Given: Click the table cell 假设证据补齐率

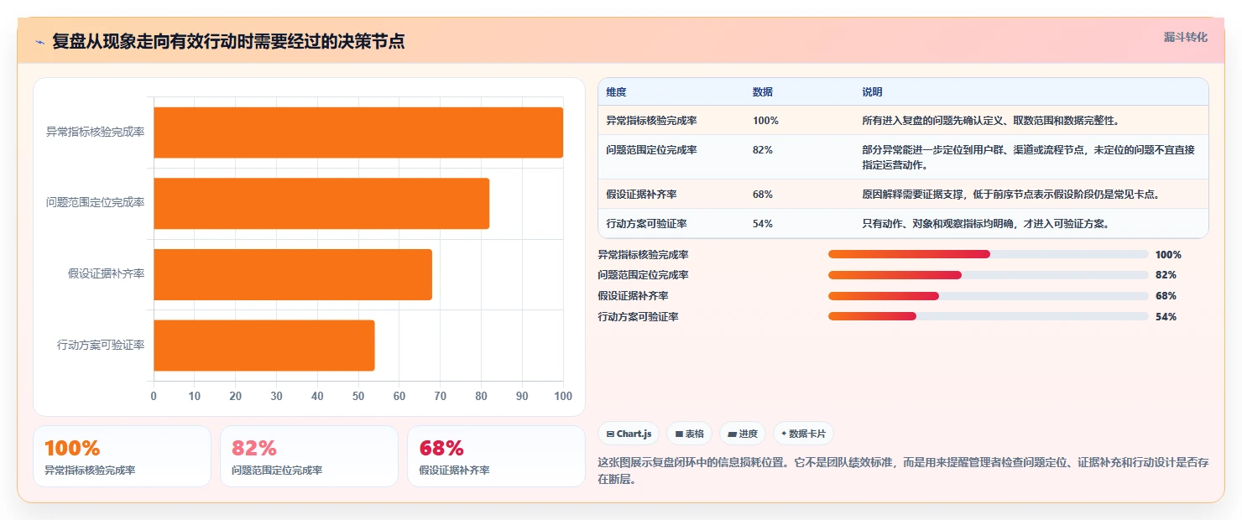Looking at the screenshot, I should tap(641, 195).
